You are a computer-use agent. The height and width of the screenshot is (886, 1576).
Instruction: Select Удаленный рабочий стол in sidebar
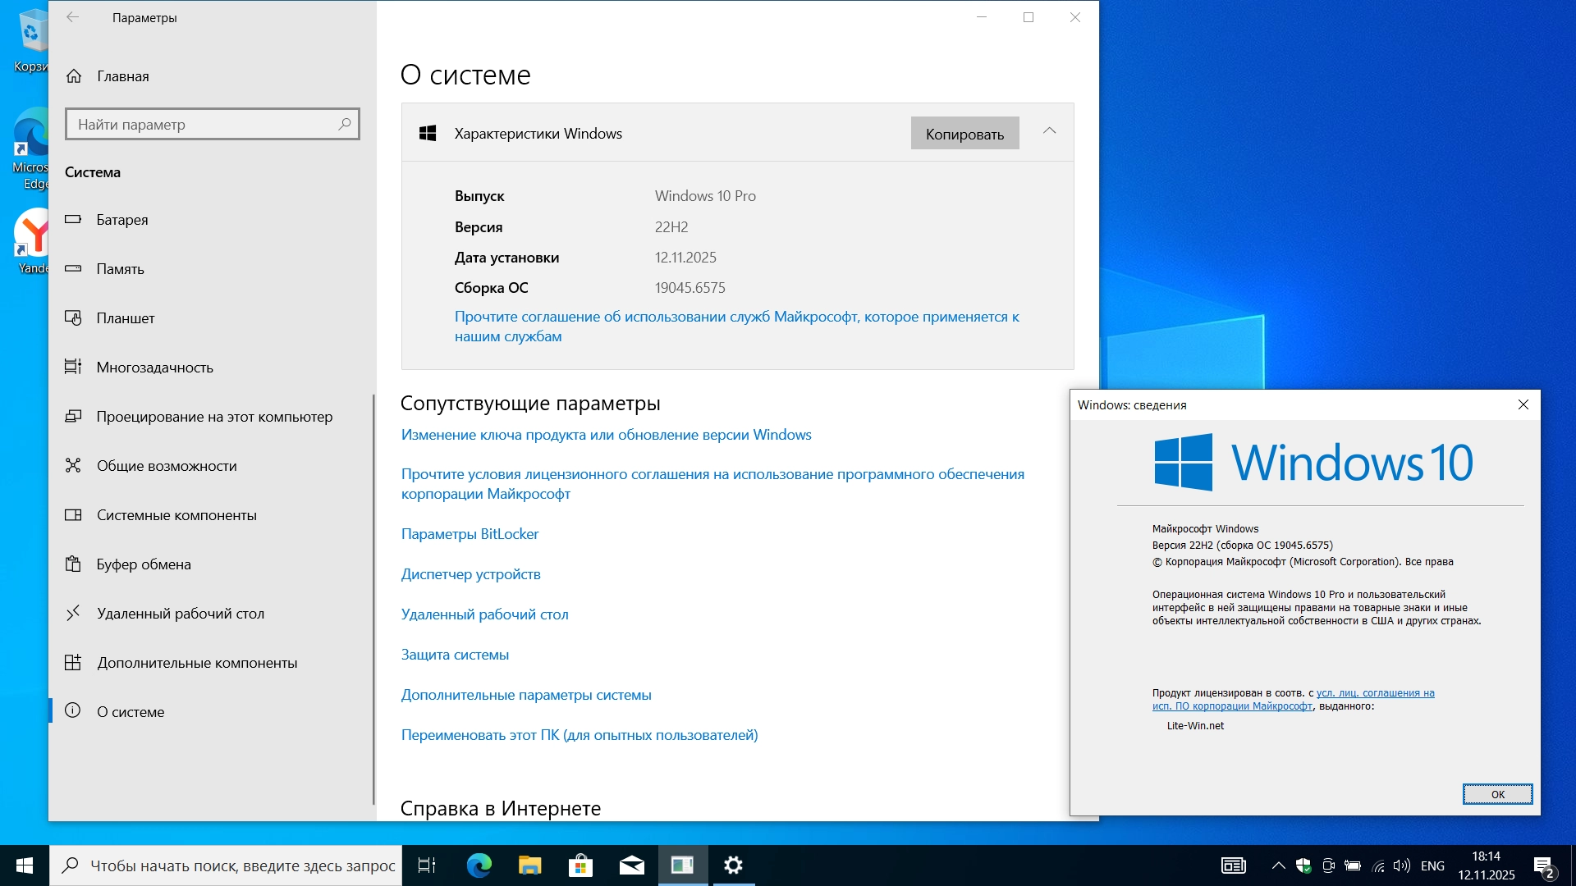180,614
